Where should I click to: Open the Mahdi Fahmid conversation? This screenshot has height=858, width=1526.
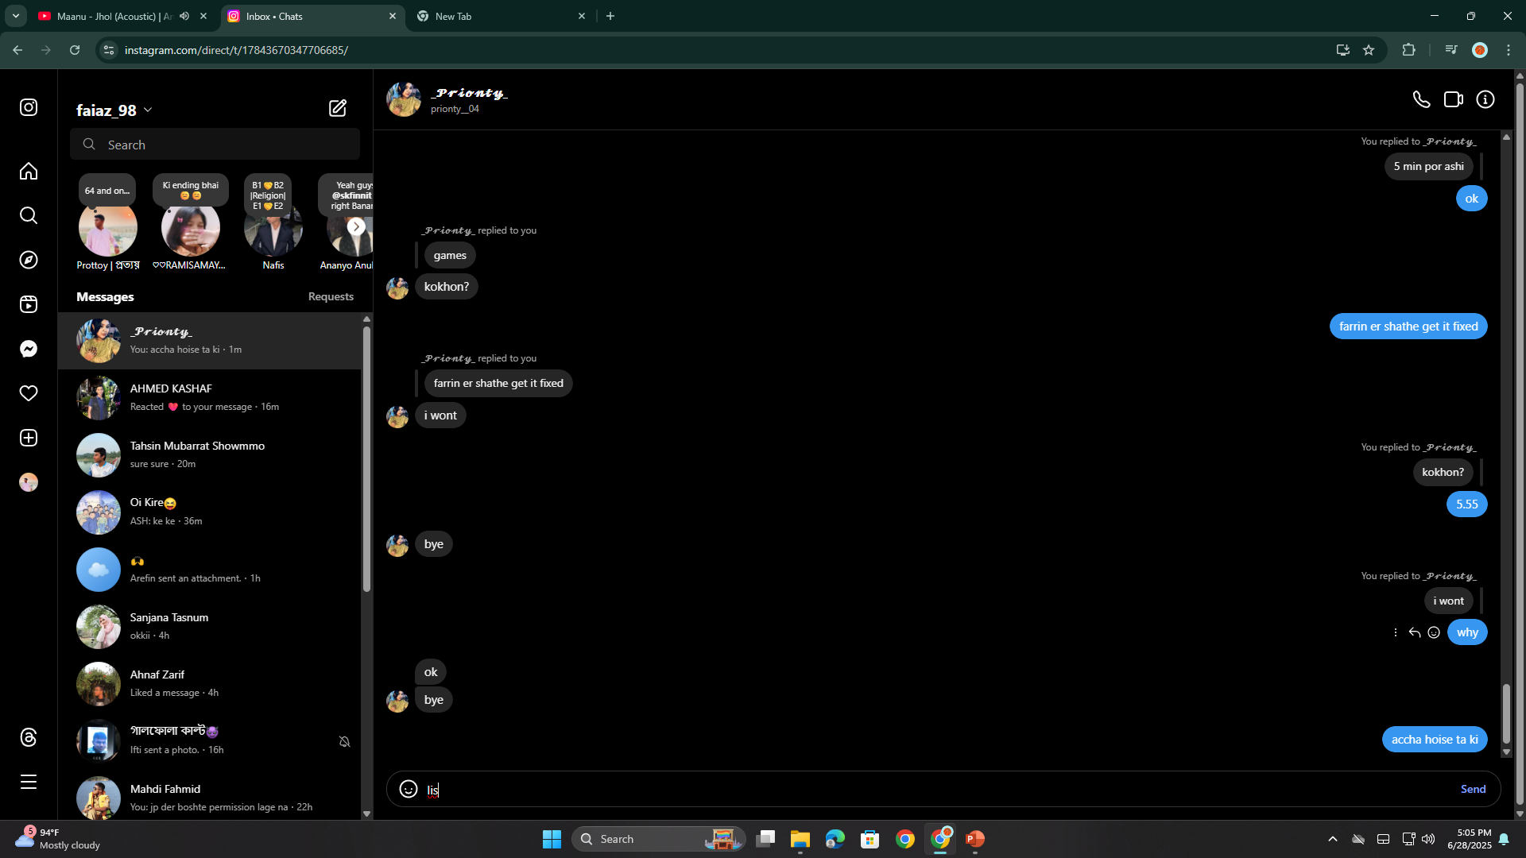click(x=210, y=797)
